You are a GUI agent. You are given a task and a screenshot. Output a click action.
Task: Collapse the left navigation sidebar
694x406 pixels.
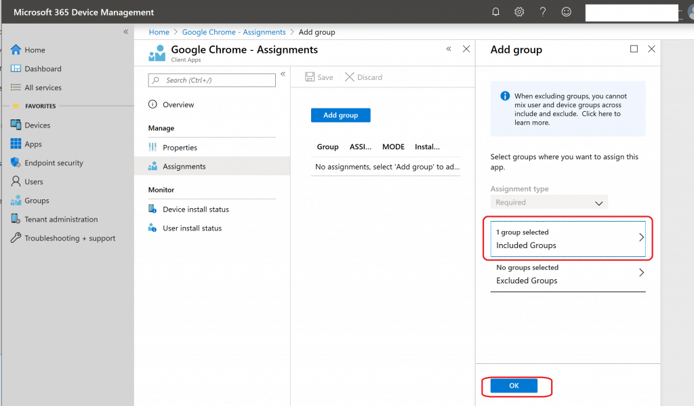point(125,32)
